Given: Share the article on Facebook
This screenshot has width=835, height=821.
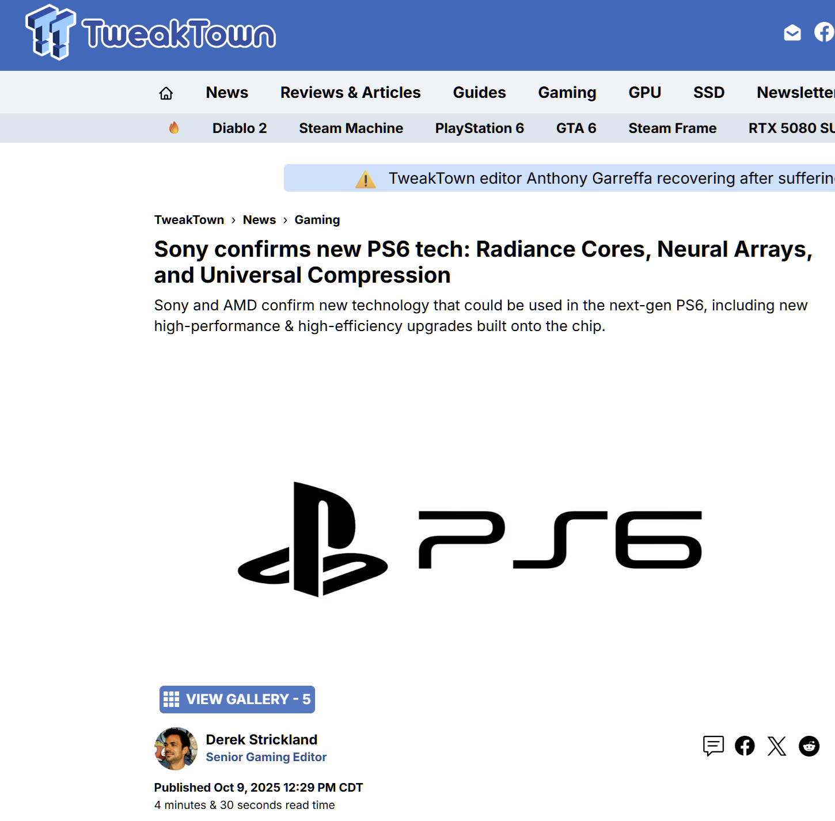Looking at the screenshot, I should tap(745, 746).
